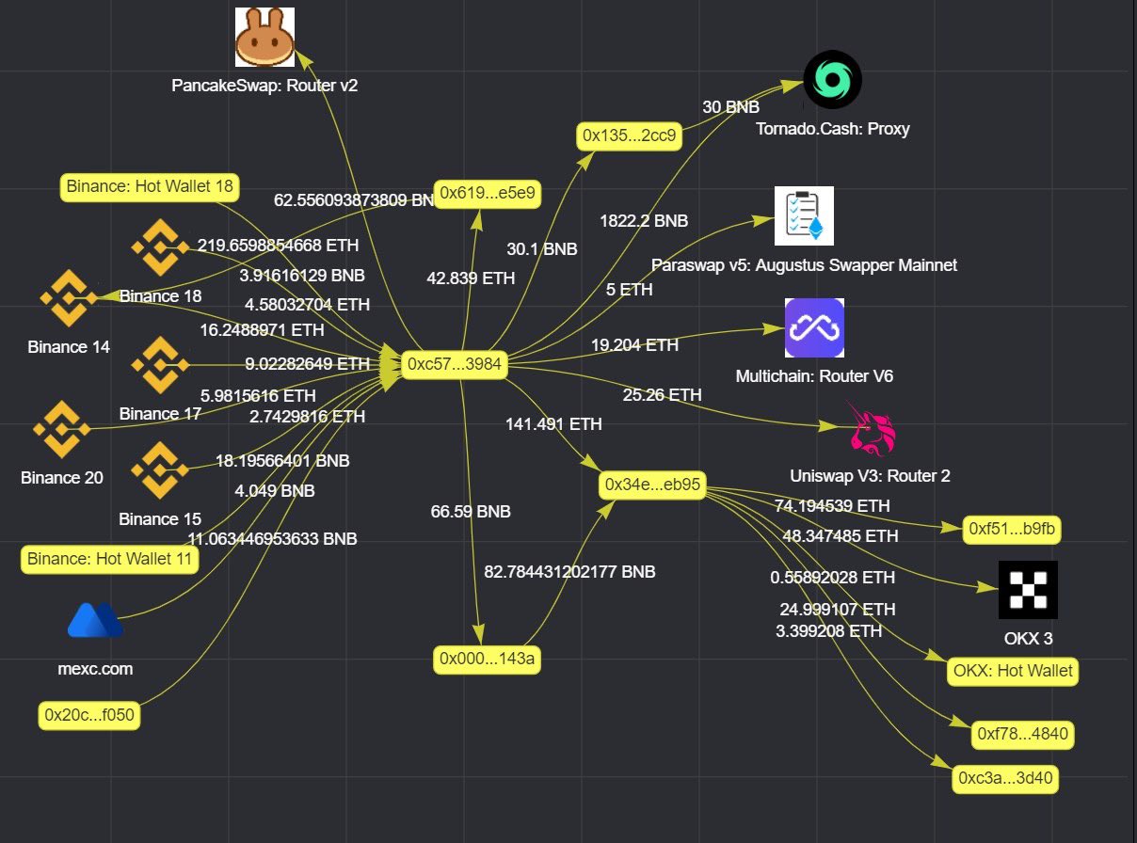
Task: Select the 25.26 ETH label
Action: 662,395
